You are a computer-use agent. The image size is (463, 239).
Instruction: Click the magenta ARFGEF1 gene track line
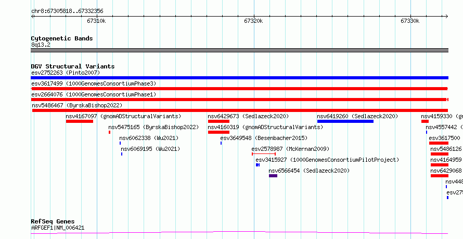coord(239,233)
